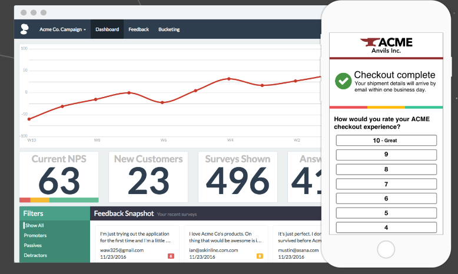458x274 pixels.
Task: Tap the phone home button
Action: tap(386, 250)
